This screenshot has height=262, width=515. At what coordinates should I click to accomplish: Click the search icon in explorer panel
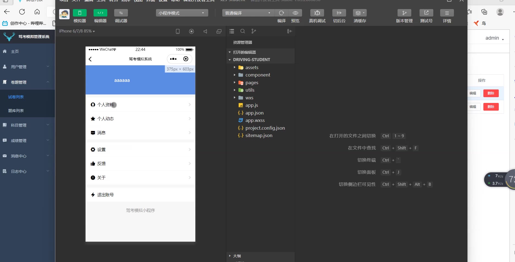coord(243,31)
